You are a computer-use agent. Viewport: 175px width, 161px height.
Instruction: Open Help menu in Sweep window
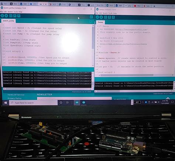pyautogui.click(x=115, y=13)
